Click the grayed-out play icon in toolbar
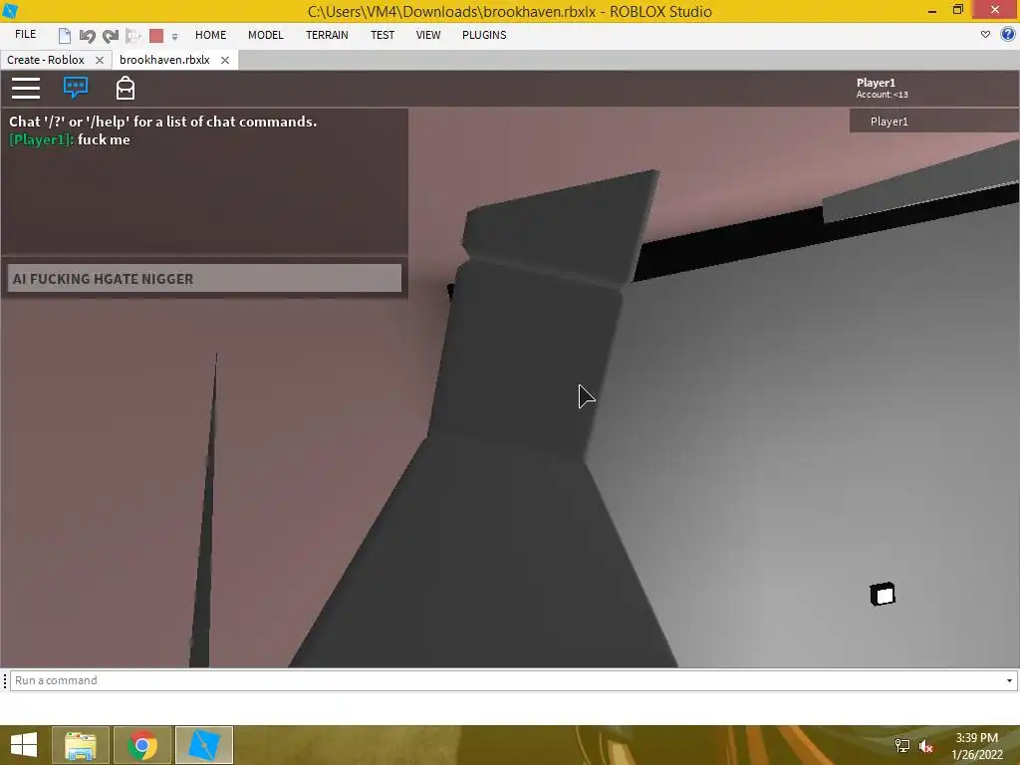1020x765 pixels. click(x=133, y=35)
